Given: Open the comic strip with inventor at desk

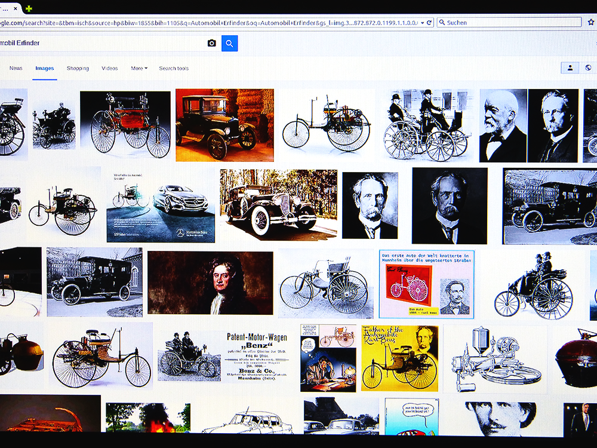Looking at the screenshot, I should (x=328, y=358).
